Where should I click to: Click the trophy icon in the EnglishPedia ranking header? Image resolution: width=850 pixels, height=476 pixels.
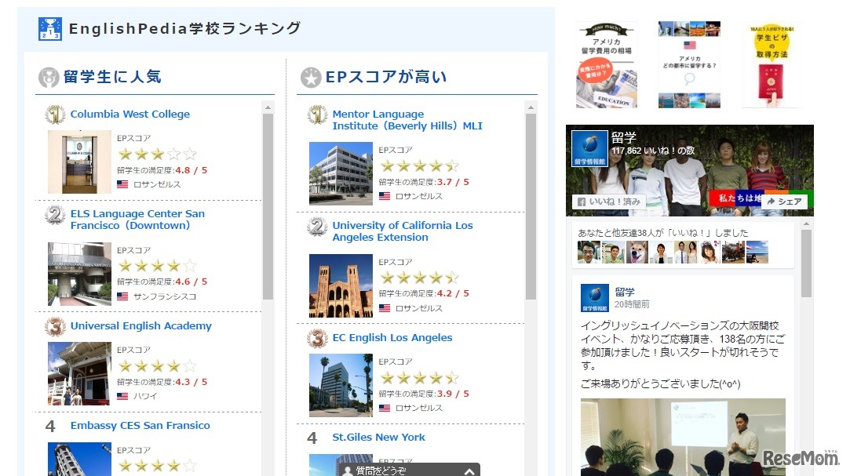pos(49,28)
